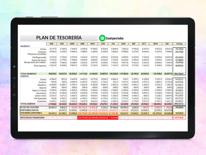Select the TOTAL column header
The height and width of the screenshot is (155, 206).
coord(179,44)
